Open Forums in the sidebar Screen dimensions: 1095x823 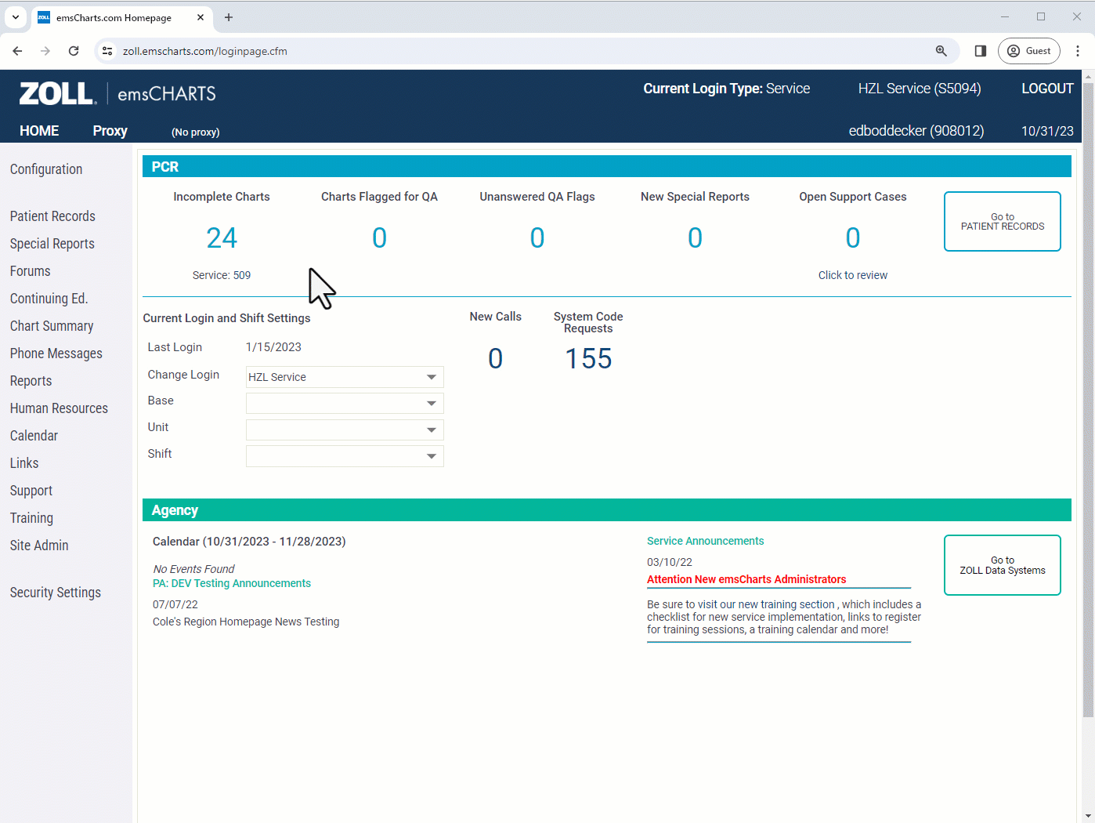click(30, 271)
